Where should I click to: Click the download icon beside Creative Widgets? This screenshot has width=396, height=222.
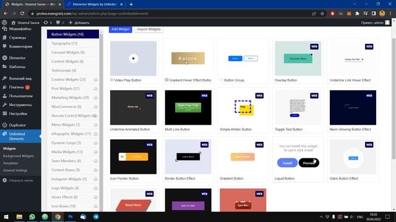click(x=95, y=80)
